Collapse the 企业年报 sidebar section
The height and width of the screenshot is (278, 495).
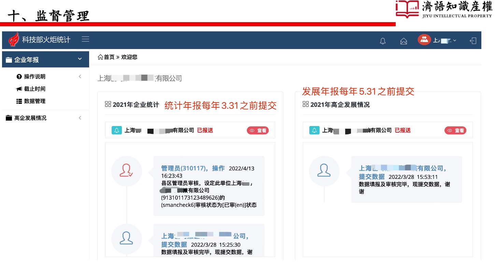click(x=80, y=59)
